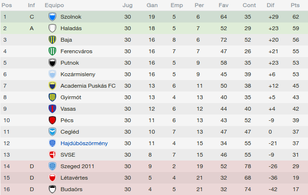Click the Fav column header

tap(223, 5)
